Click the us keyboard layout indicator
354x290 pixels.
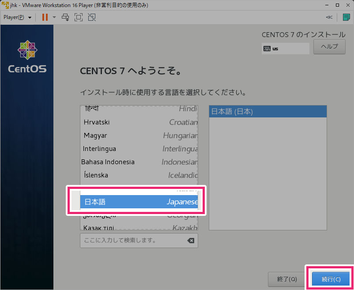[x=286, y=49]
